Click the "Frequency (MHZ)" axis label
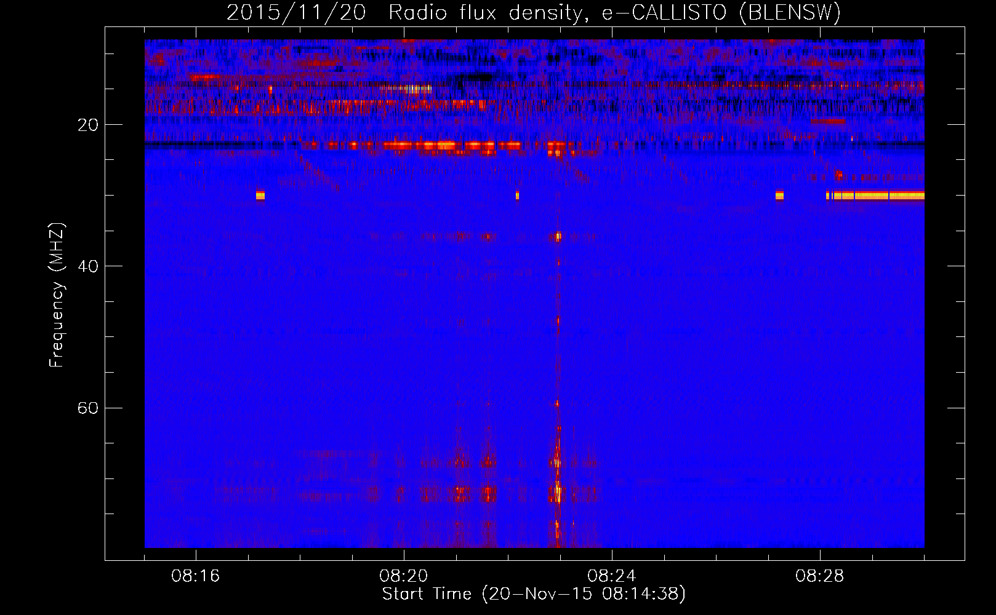Screen dimensions: 996x615 point(57,295)
